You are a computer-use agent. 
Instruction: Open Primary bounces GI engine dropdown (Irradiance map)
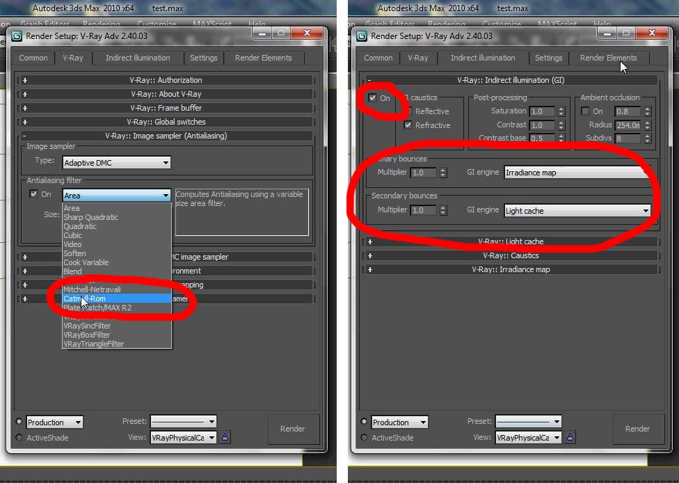[x=577, y=173]
